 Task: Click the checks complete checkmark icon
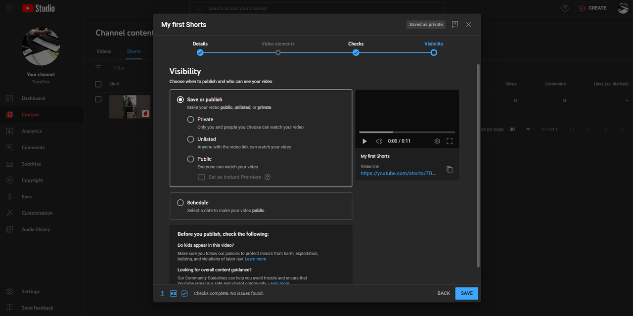[184, 293]
